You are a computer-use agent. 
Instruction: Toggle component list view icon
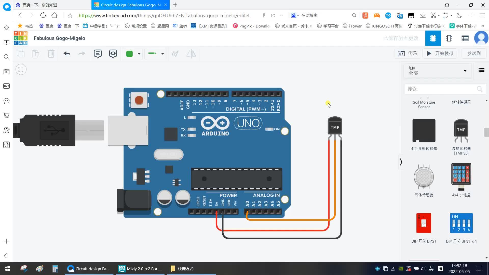pos(481,70)
